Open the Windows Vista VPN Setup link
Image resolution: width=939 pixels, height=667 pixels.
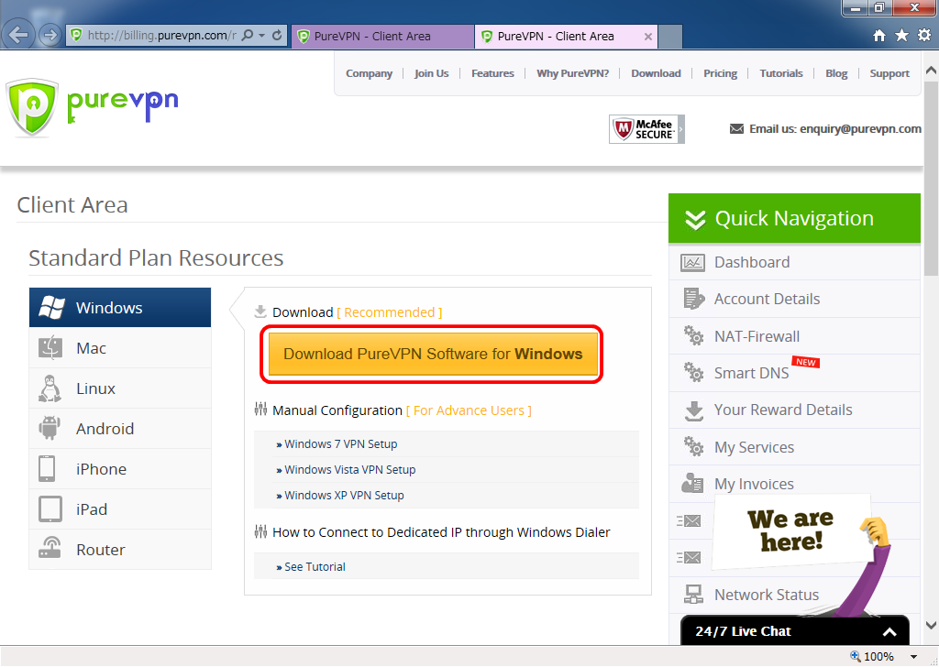pos(349,470)
